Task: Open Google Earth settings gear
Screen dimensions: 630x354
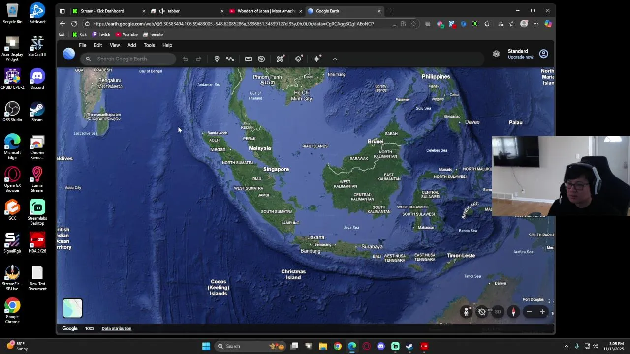Action: (x=496, y=54)
